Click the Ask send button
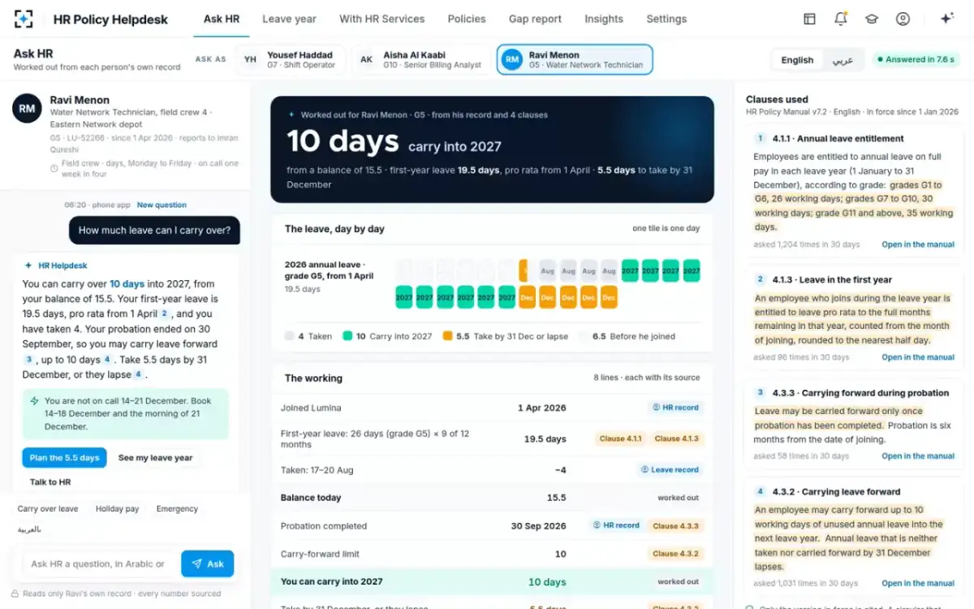This screenshot has width=974, height=609. 207,564
